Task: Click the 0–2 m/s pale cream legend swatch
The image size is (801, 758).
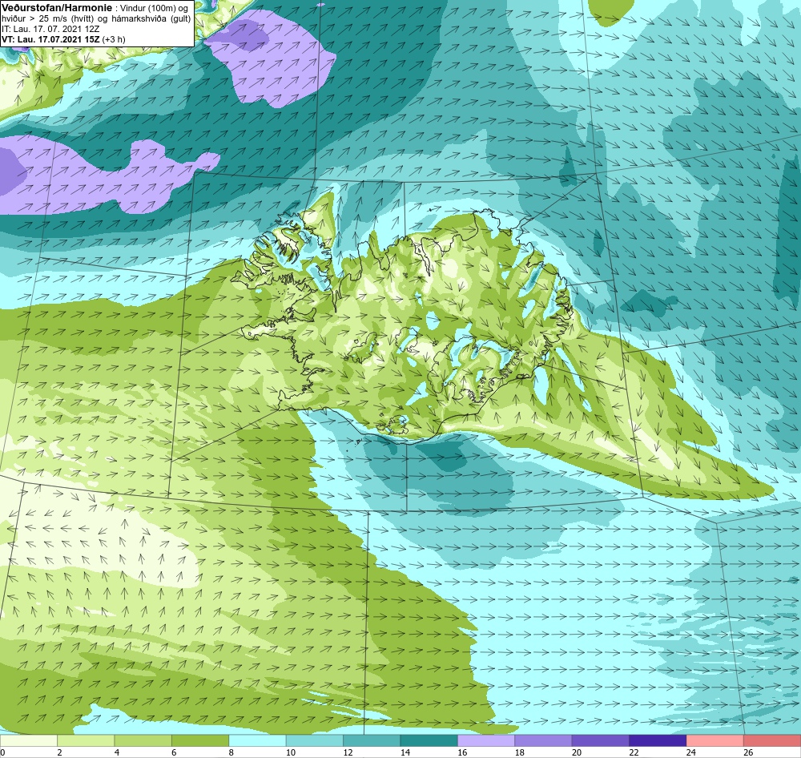Action: pyautogui.click(x=29, y=740)
